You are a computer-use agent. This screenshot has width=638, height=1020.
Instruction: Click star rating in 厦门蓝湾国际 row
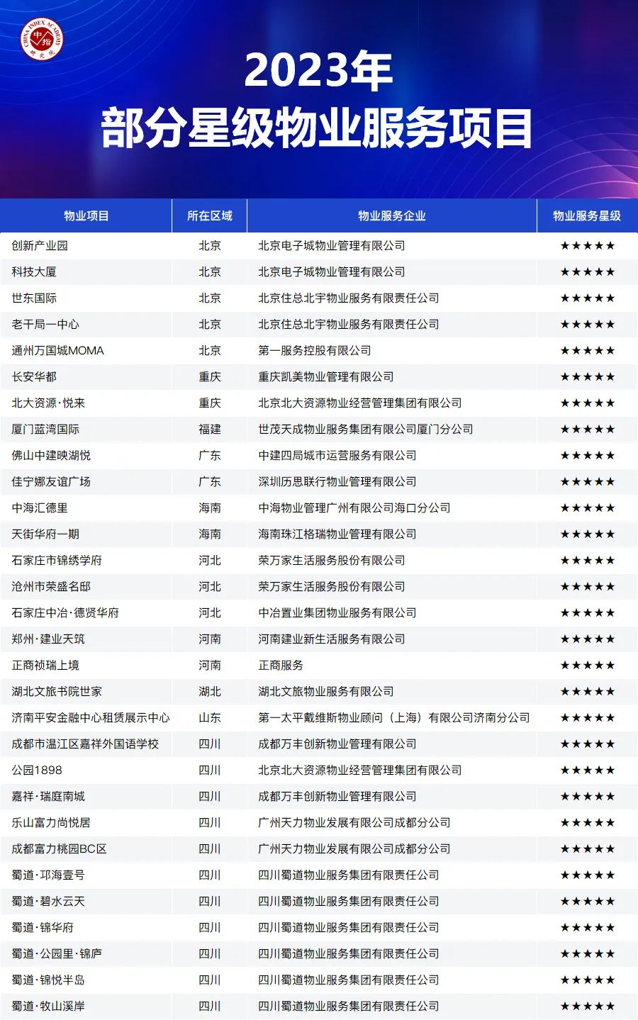coord(588,430)
